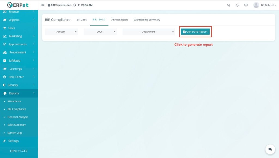Expand the Help Center menu chevron

34,77
